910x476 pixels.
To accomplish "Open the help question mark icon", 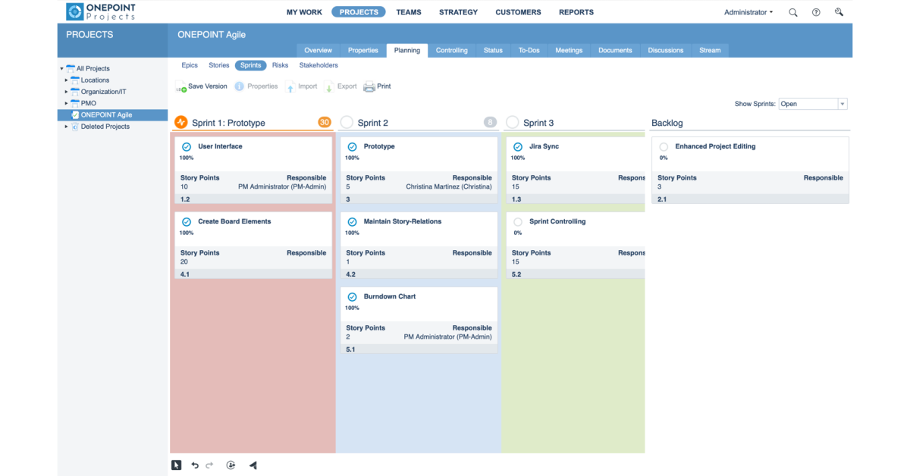I will tap(816, 12).
